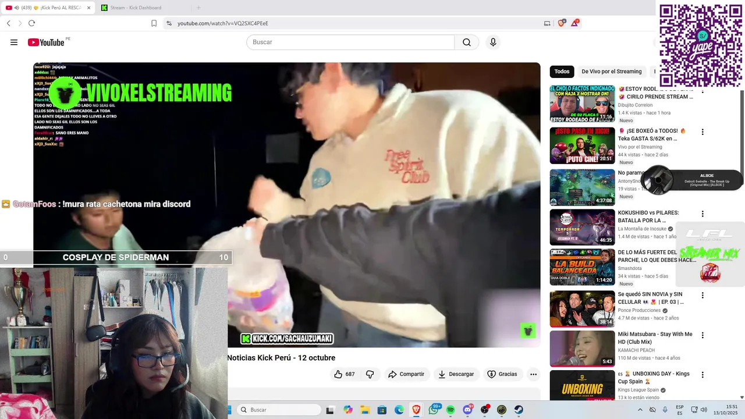Image resolution: width=745 pixels, height=419 pixels.
Task: Open Task View in the taskbar
Action: coord(331,410)
